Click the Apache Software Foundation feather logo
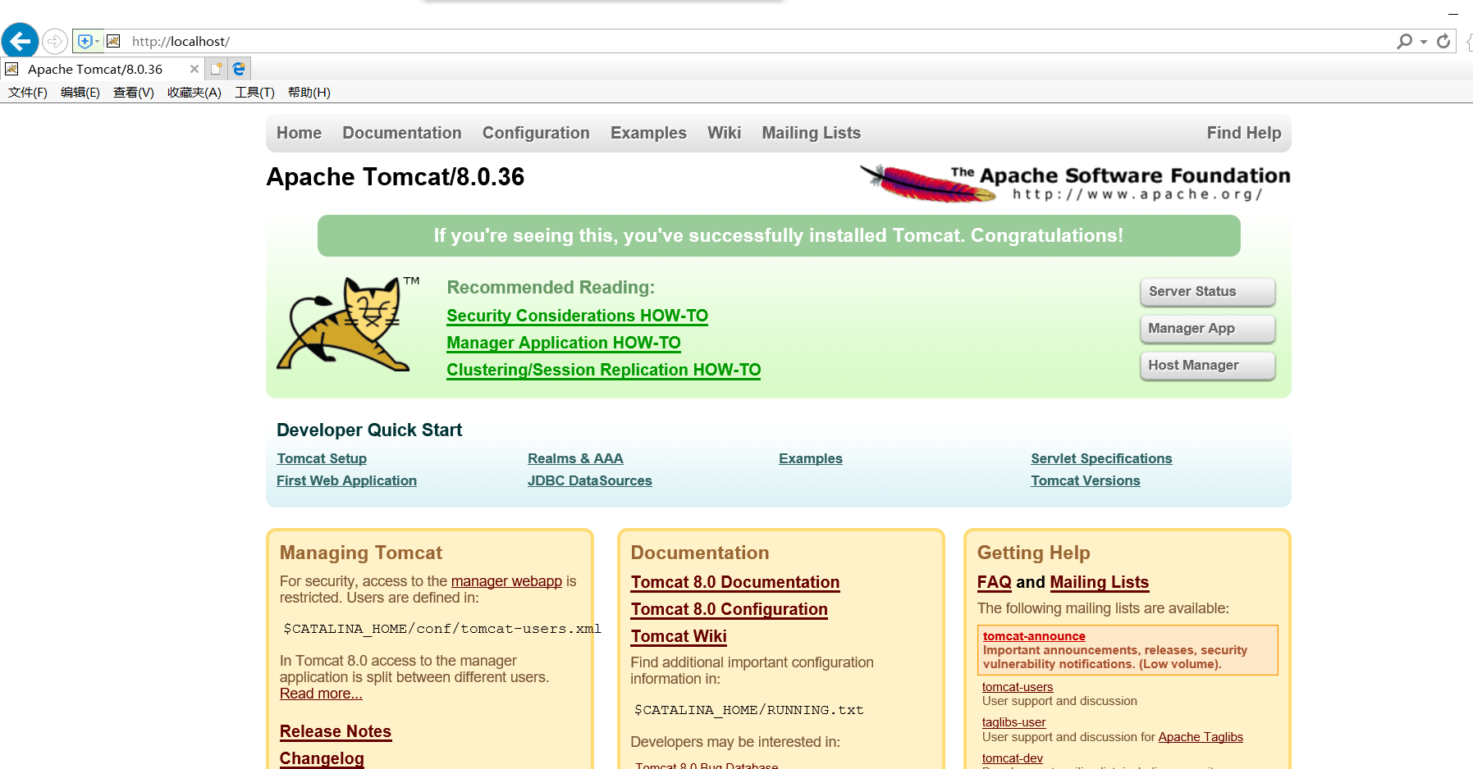The width and height of the screenshot is (1473, 769). 1075,183
